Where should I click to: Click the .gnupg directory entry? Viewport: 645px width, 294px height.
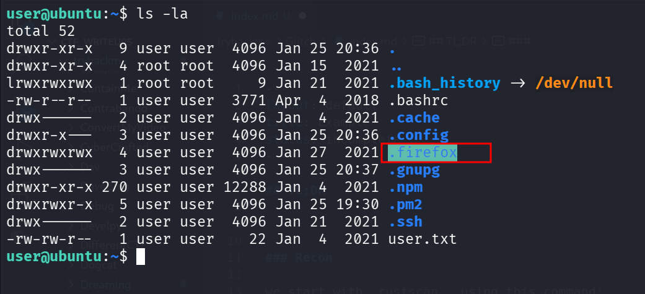(x=414, y=170)
